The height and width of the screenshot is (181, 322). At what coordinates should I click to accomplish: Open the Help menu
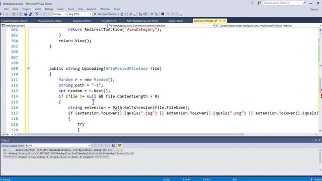point(117,9)
